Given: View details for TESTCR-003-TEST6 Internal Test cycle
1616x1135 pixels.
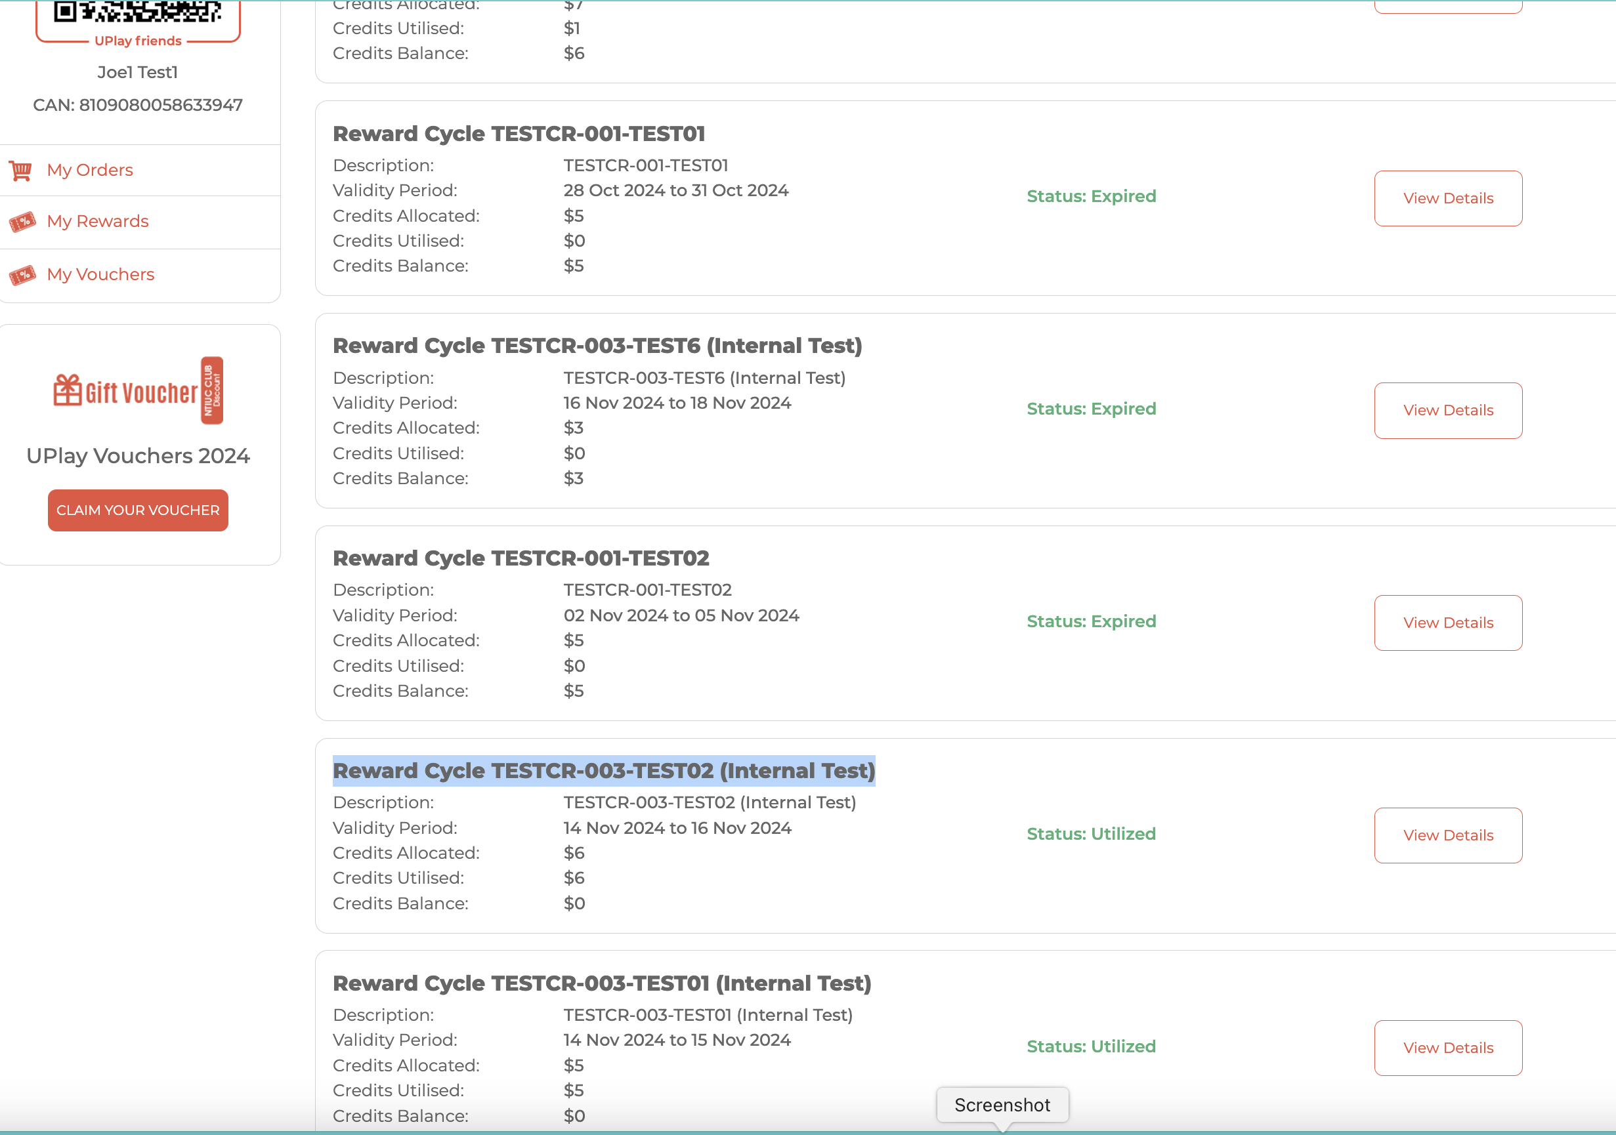Looking at the screenshot, I should pos(1447,410).
